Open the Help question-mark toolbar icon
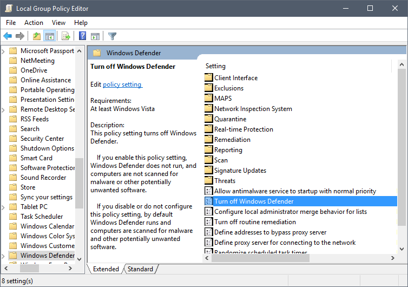Viewport: 408px width, 287px height. click(82, 36)
